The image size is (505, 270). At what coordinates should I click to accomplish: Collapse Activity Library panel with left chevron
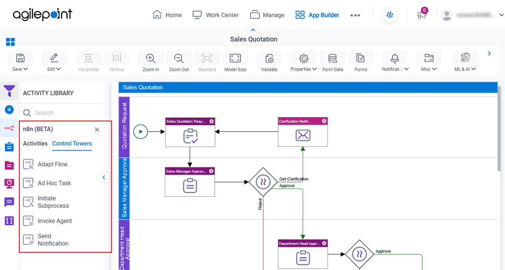[x=104, y=177]
